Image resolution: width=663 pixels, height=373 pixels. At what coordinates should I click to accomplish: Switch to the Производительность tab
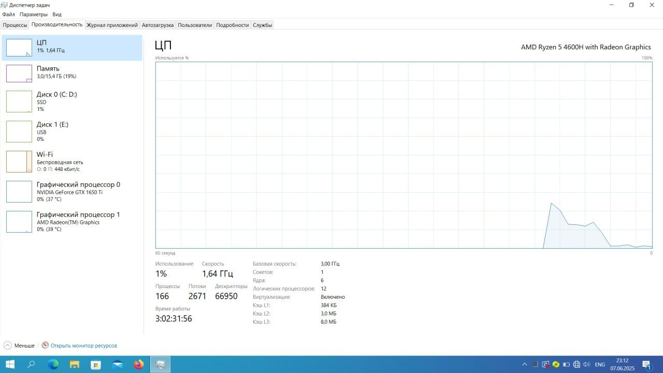point(57,24)
